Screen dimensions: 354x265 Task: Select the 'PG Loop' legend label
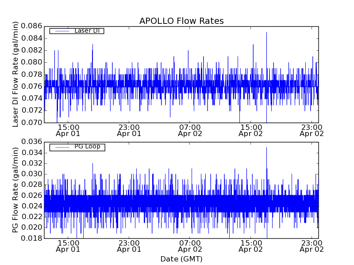tap(87, 147)
